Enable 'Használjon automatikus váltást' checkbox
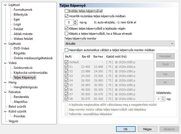Image resolution: width=181 pixels, height=134 pixels. (x=66, y=50)
